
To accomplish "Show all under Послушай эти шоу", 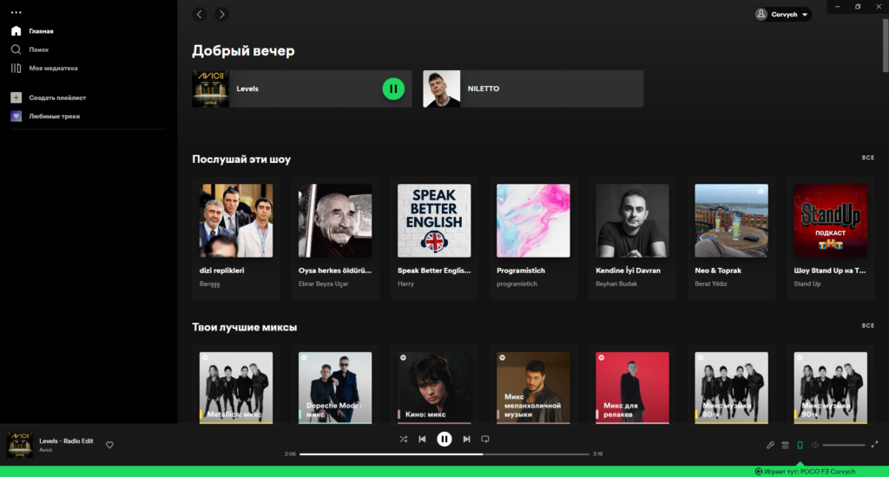I will 867,158.
